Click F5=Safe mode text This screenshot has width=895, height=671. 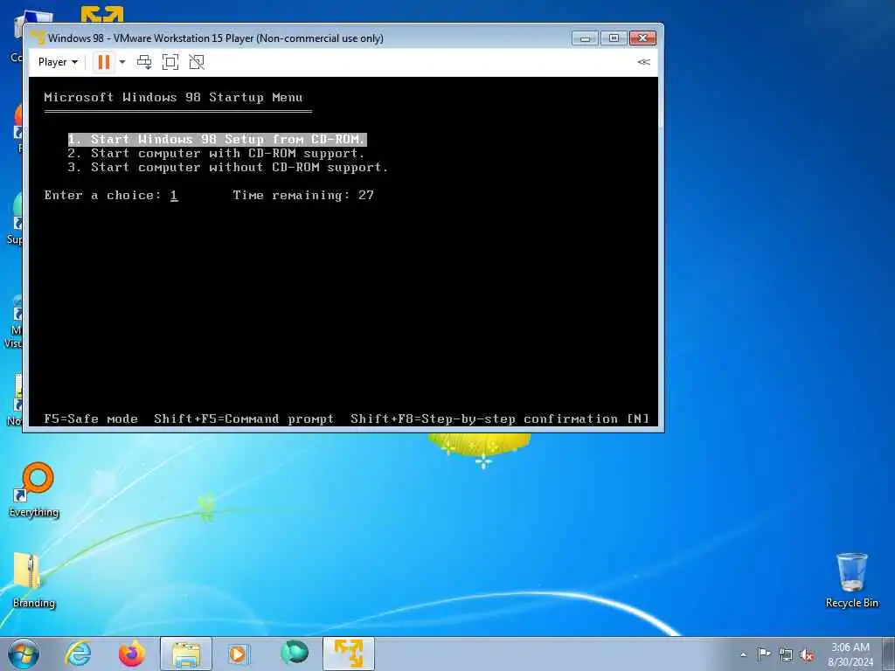tap(91, 419)
